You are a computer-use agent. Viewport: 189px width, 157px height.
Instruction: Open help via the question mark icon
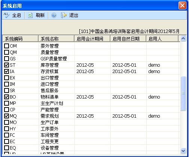coord(54,15)
